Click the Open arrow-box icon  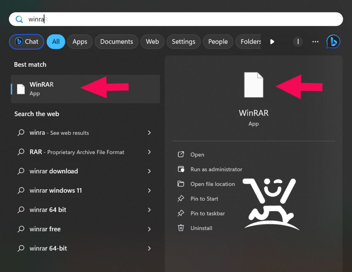point(181,154)
